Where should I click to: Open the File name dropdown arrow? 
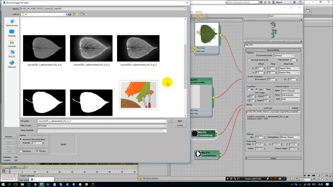point(165,121)
